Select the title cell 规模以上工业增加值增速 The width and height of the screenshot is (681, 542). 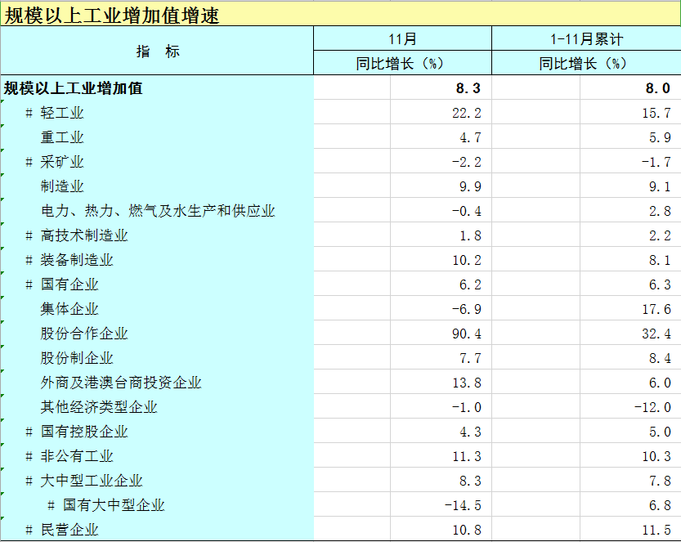[113, 16]
